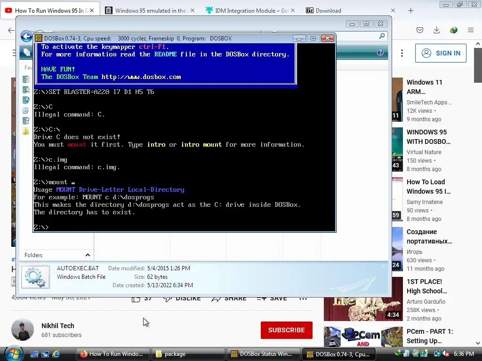Click 'Windows Batch File' type label
482x361 pixels.
click(x=81, y=277)
